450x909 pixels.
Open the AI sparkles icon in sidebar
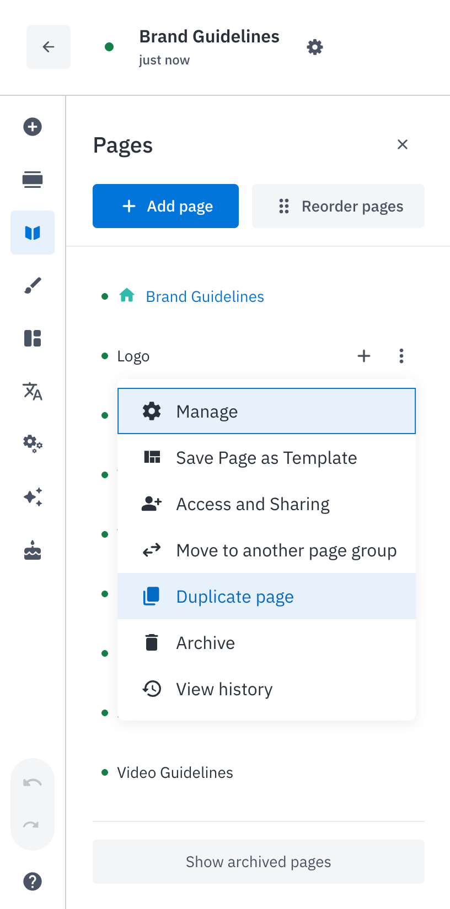pyautogui.click(x=33, y=497)
